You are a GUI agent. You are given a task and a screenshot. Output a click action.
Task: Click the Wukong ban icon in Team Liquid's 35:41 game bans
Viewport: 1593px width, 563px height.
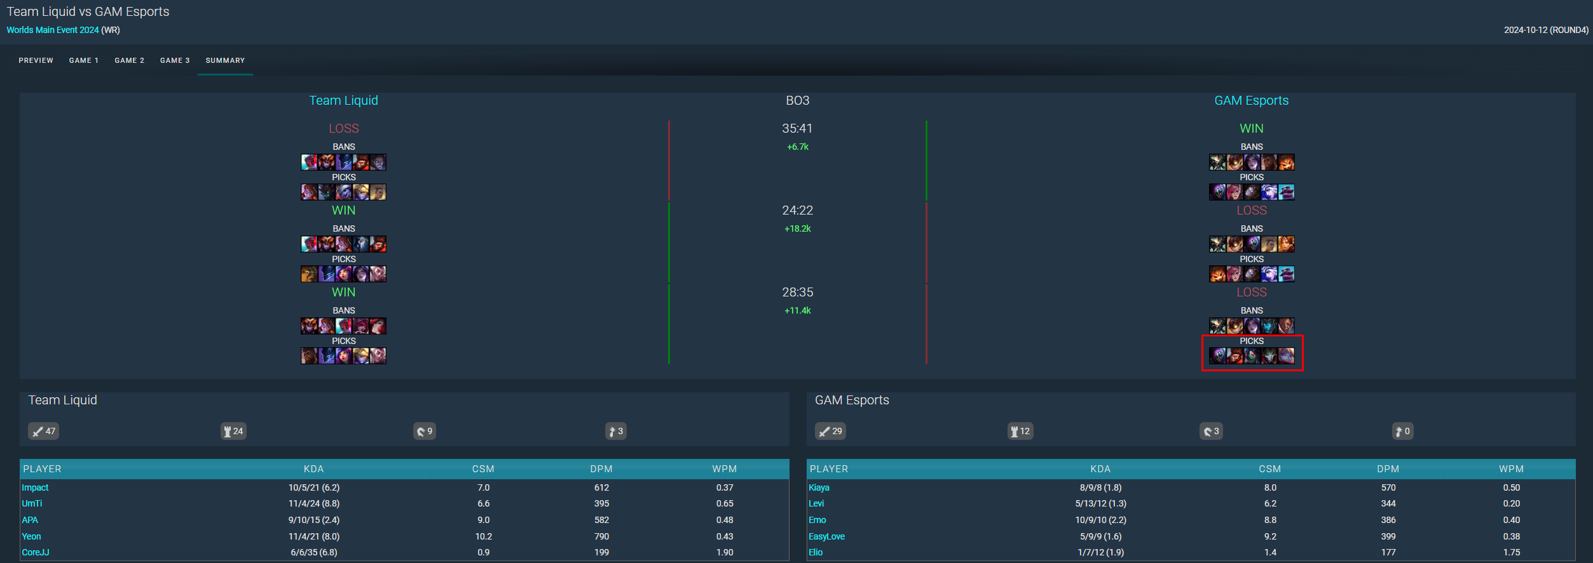tap(361, 162)
